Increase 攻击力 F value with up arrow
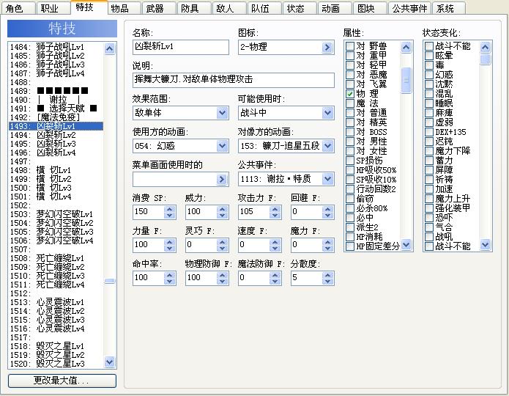 tap(275, 209)
